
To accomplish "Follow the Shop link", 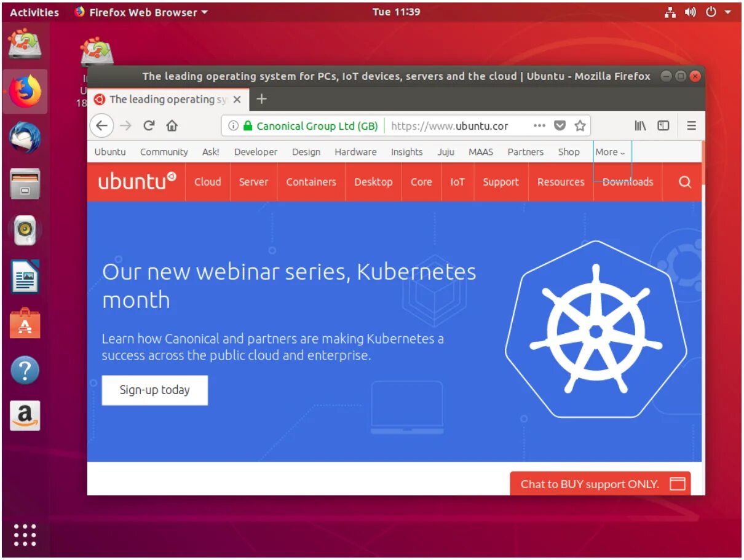I will click(x=569, y=152).
